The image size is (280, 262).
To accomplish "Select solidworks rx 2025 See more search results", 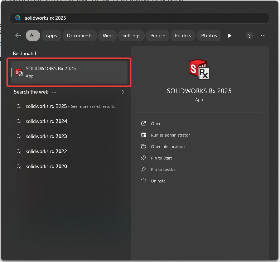I will 69,106.
